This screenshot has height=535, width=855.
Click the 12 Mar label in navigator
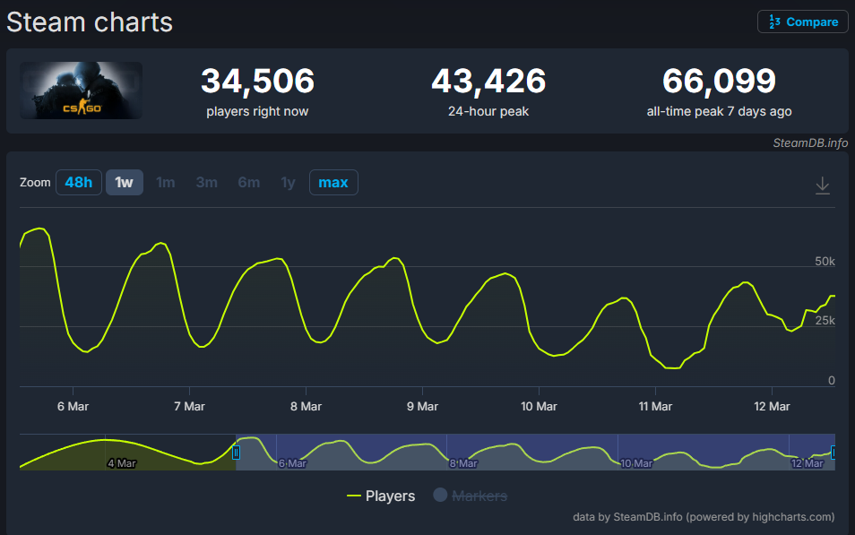coord(807,463)
